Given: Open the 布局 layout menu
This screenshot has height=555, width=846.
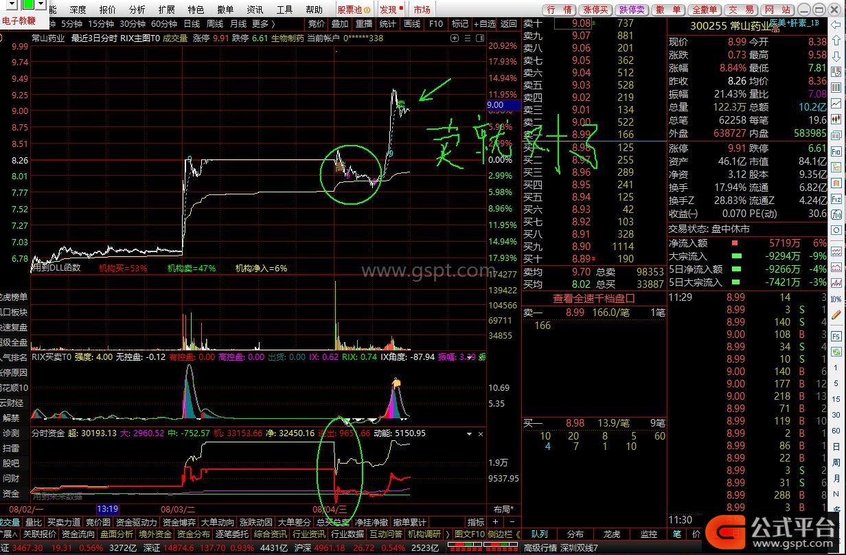Looking at the screenshot, I should [504, 509].
